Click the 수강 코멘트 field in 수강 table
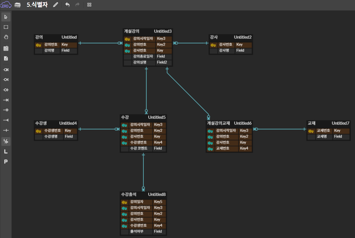 point(139,148)
